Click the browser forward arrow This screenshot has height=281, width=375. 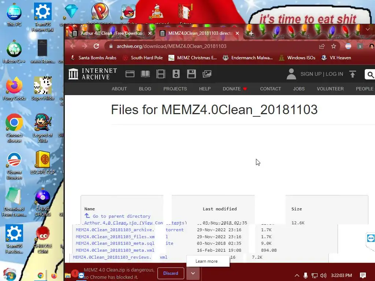click(x=85, y=46)
